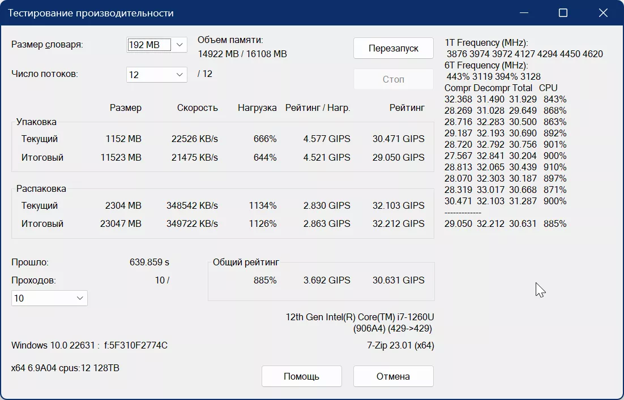Screen dimensions: 624x400
Task: Click the memory value 14922 MB / 16108 MB
Action: (x=242, y=54)
